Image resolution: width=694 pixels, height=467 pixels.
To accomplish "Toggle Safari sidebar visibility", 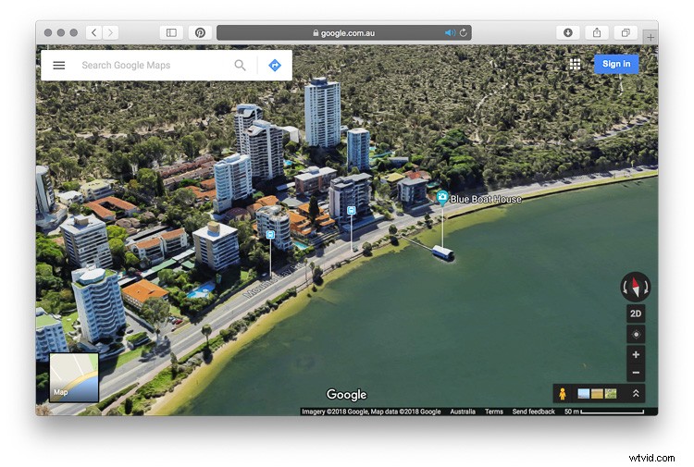I will [171, 33].
